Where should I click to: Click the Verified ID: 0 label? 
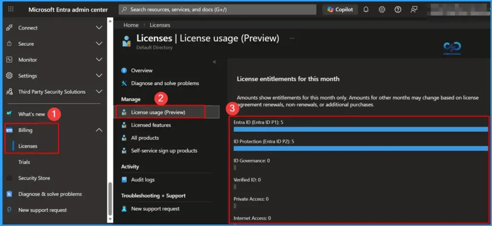247,180
